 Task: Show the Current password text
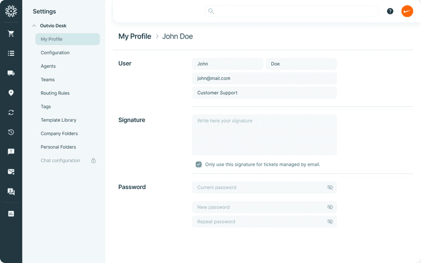click(x=330, y=187)
